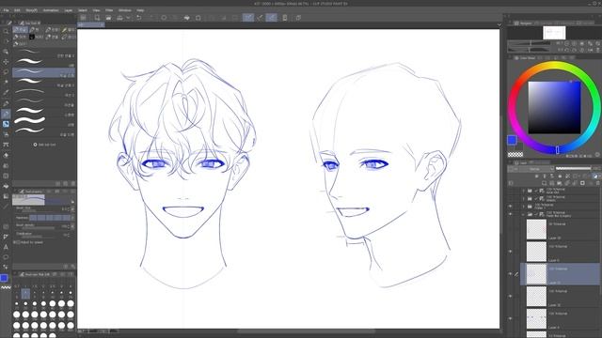Open the save options dropdown arrow in command bar
This screenshot has height=338, width=602.
[128, 18]
